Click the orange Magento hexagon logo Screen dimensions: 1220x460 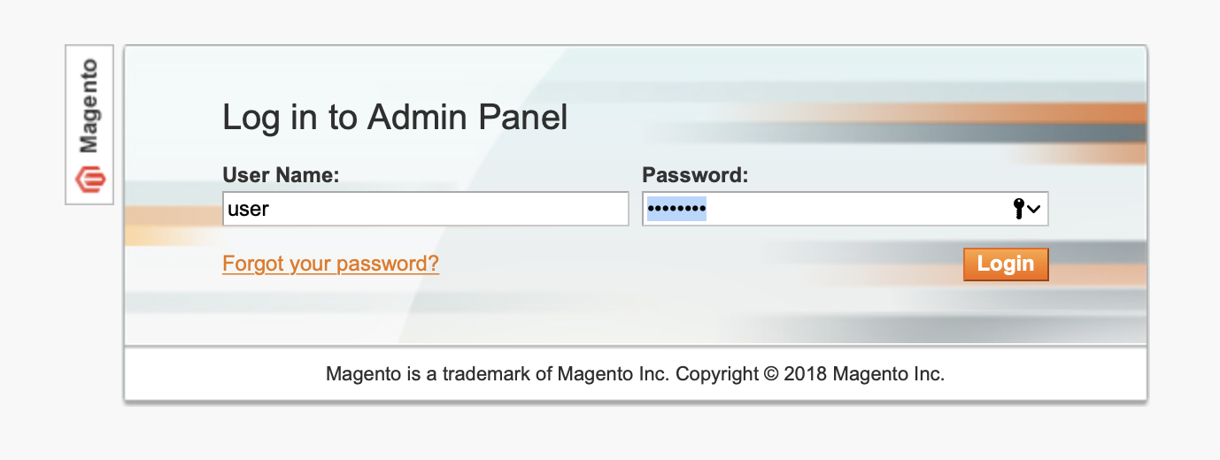pyautogui.click(x=89, y=179)
